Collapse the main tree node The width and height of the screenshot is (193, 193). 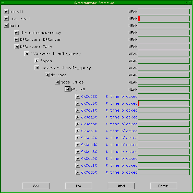point(6,26)
